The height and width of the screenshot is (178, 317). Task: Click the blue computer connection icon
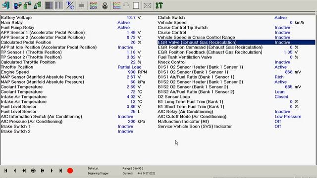click(x=18, y=5)
